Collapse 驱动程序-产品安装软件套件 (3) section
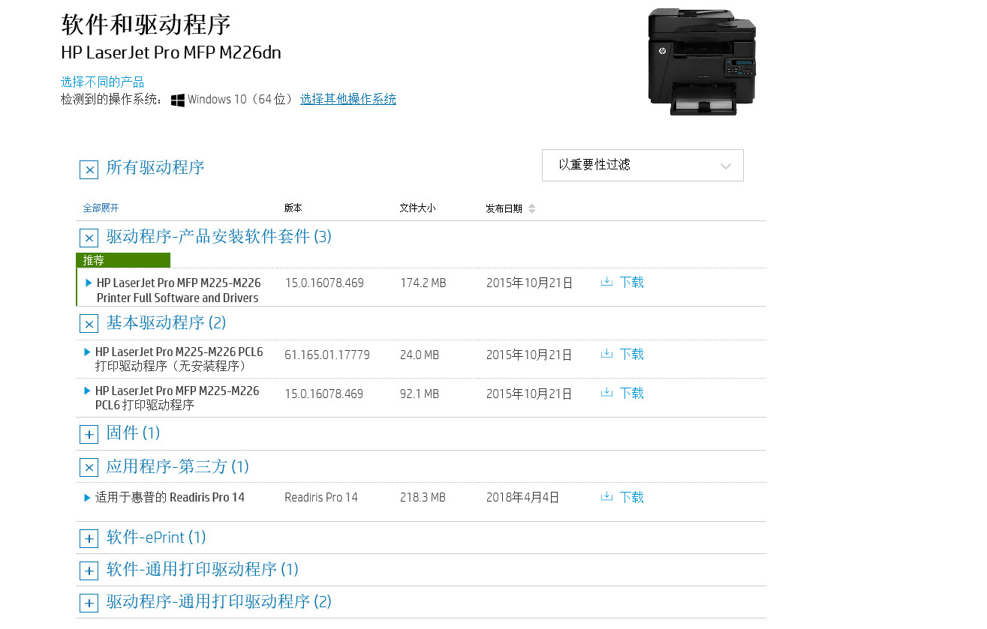 coord(89,238)
